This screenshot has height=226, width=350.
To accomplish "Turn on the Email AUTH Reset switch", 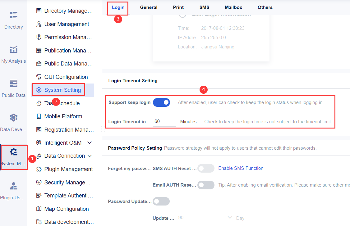I will click(x=206, y=185).
